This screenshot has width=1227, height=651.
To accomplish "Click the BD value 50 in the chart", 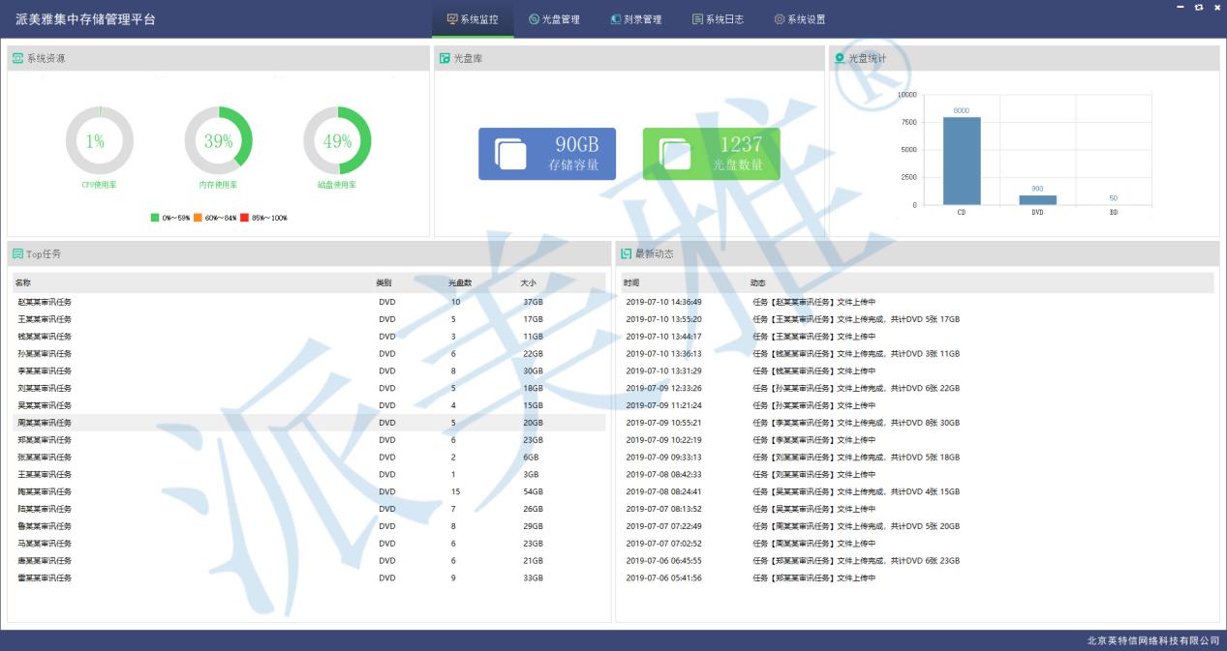I will click(x=1114, y=198).
